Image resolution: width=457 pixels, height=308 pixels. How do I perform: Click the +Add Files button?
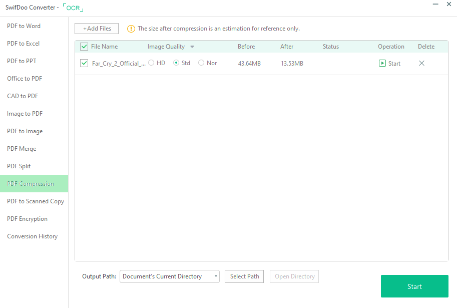pyautogui.click(x=97, y=29)
